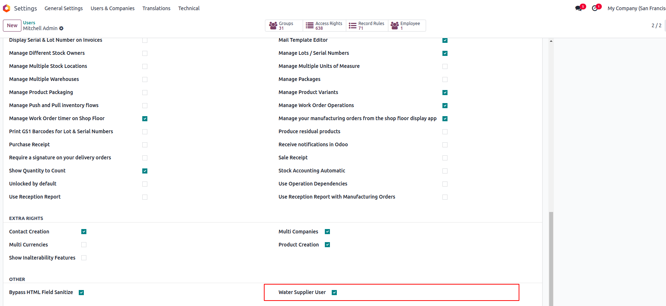Click the Odoo Settings app logo icon
Image resolution: width=666 pixels, height=306 pixels.
(x=7, y=8)
